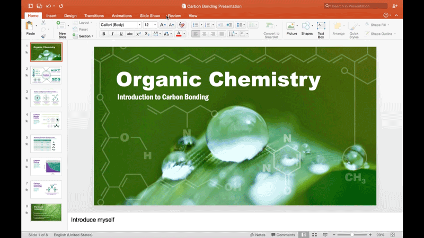This screenshot has width=424, height=238.
Task: Click the Paste clipboard icon
Action: [30, 26]
